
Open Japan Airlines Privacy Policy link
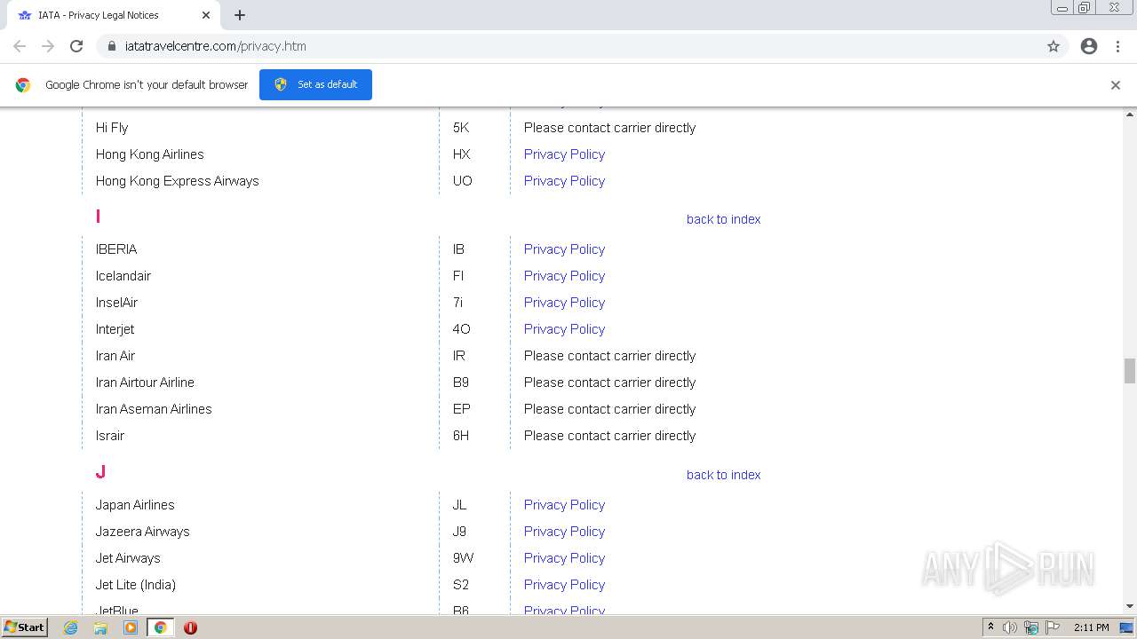[x=564, y=505]
